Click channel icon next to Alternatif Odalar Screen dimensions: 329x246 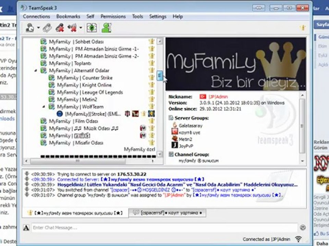[x=44, y=70]
